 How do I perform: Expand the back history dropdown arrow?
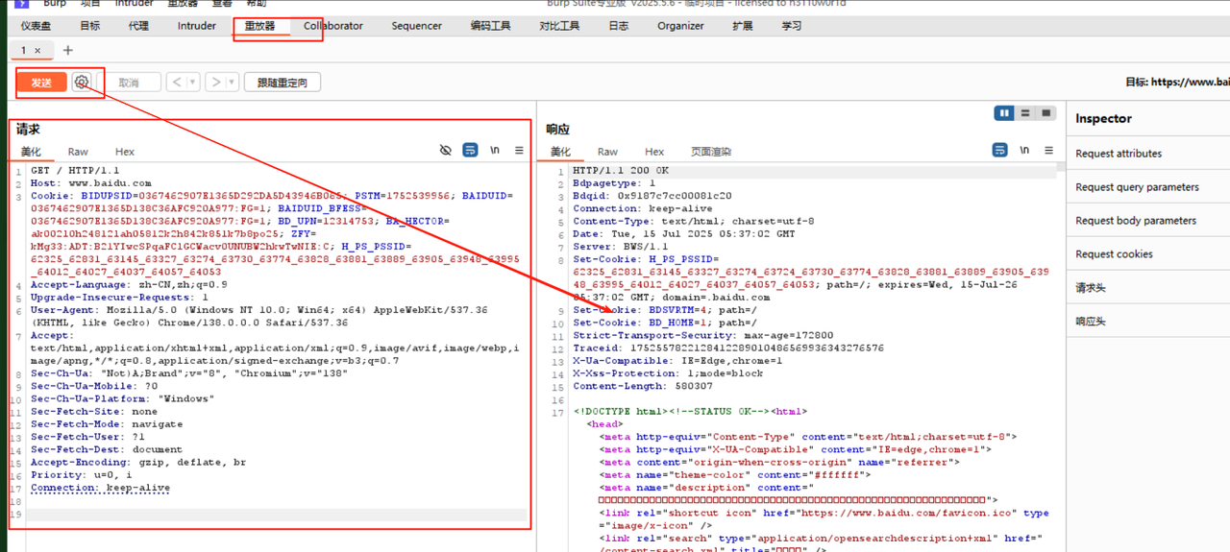(x=193, y=83)
